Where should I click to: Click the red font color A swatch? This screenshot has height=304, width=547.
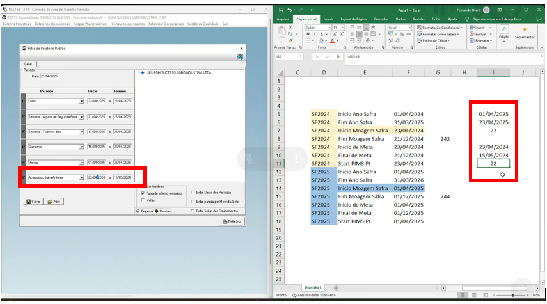332,41
